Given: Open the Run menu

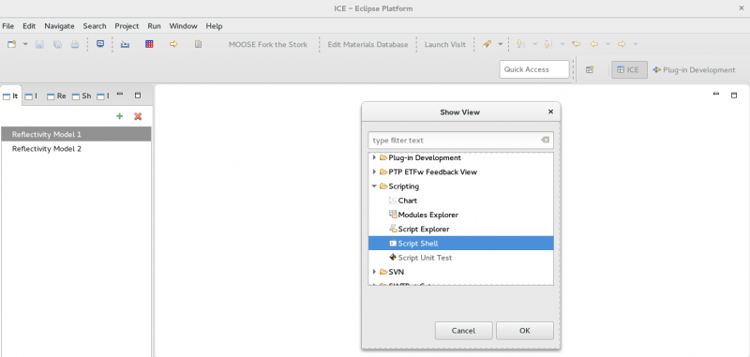Looking at the screenshot, I should (x=154, y=26).
